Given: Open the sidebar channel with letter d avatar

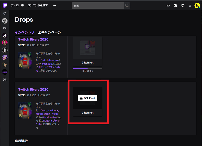Looking at the screenshot, I should tap(5, 36).
